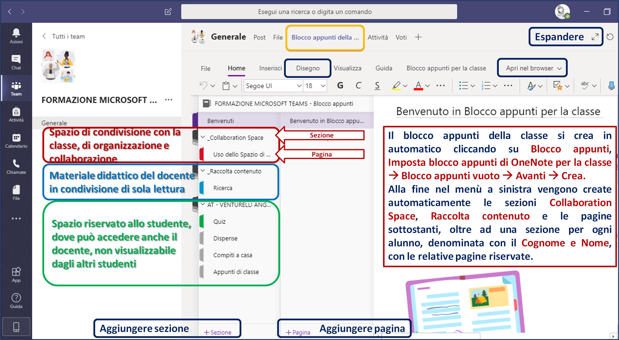The height and width of the screenshot is (340, 619).
Task: Click the undo arrow icon
Action: point(203,86)
